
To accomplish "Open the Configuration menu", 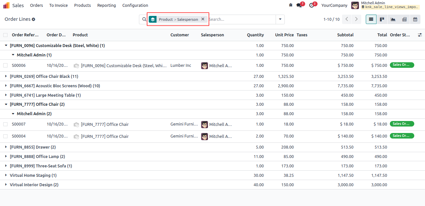I will pyautogui.click(x=135, y=5).
